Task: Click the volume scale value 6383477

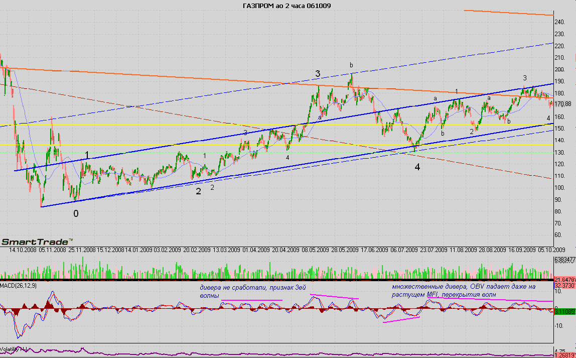Action: pyautogui.click(x=564, y=260)
